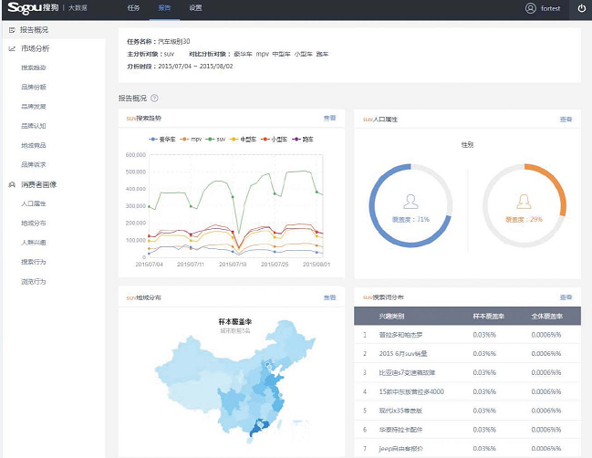Select 地域分布 in the sidebar
The width and height of the screenshot is (592, 458).
click(x=33, y=224)
